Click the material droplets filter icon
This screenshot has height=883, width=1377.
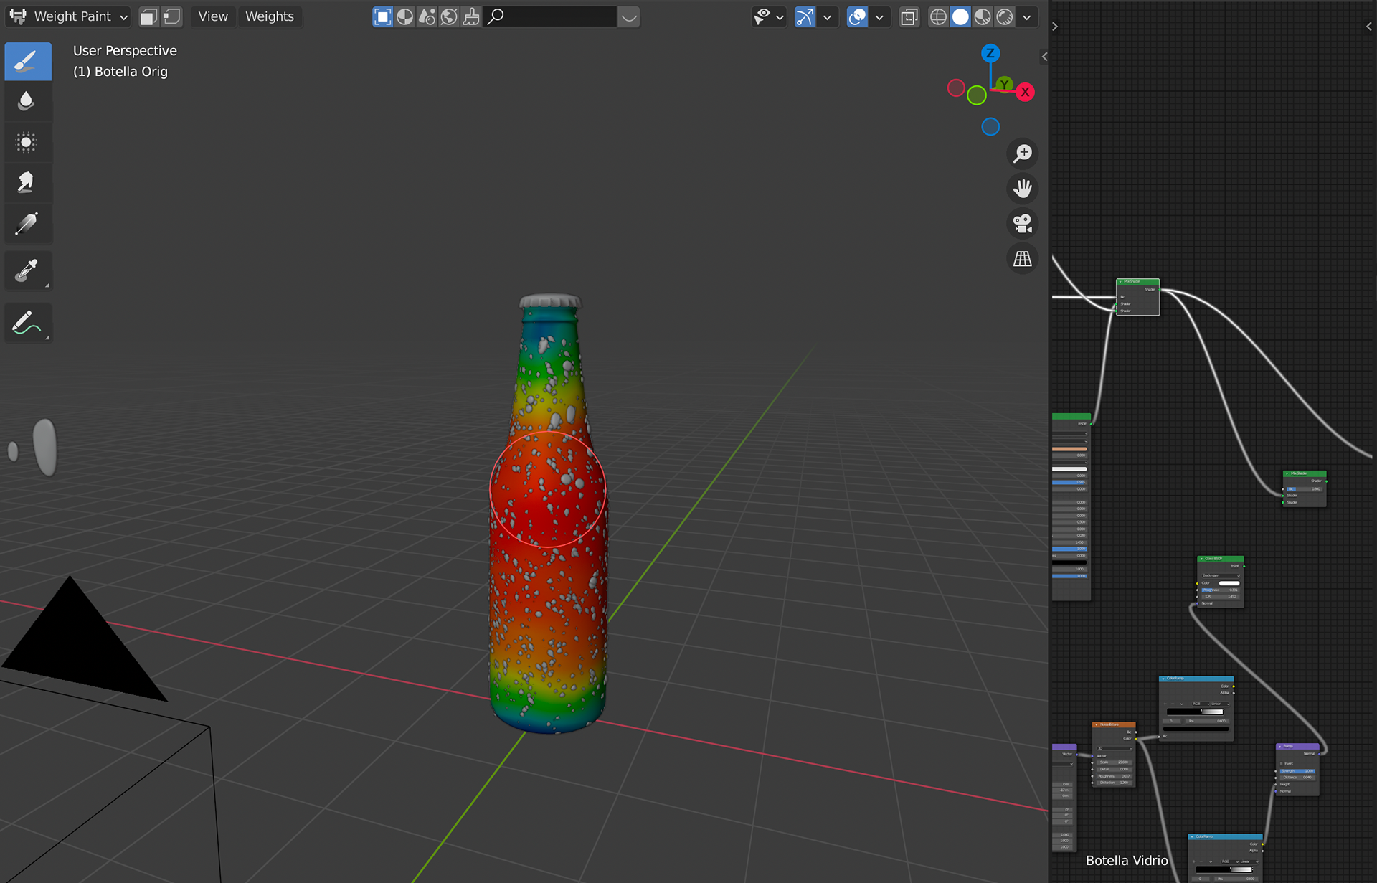[x=427, y=16]
